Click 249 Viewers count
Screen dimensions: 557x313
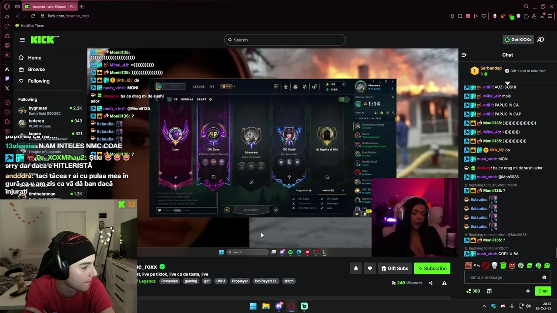pyautogui.click(x=407, y=283)
